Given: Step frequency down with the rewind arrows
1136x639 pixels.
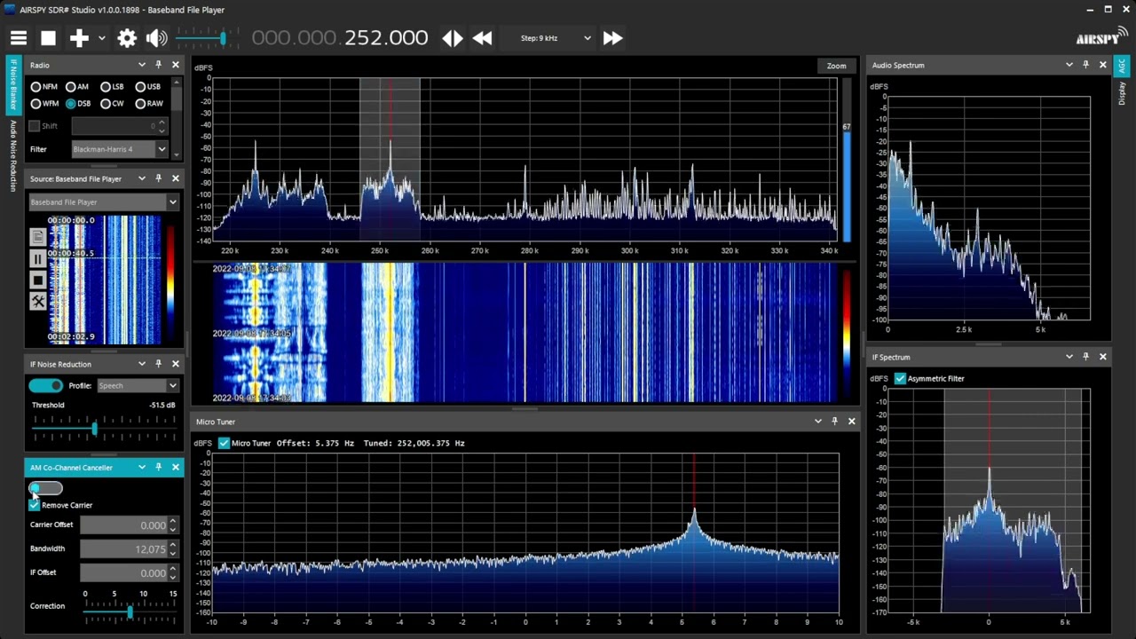Looking at the screenshot, I should pyautogui.click(x=483, y=38).
